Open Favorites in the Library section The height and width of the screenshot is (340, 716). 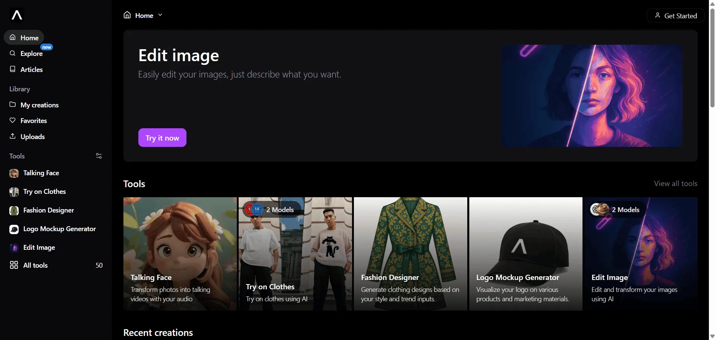pos(34,121)
